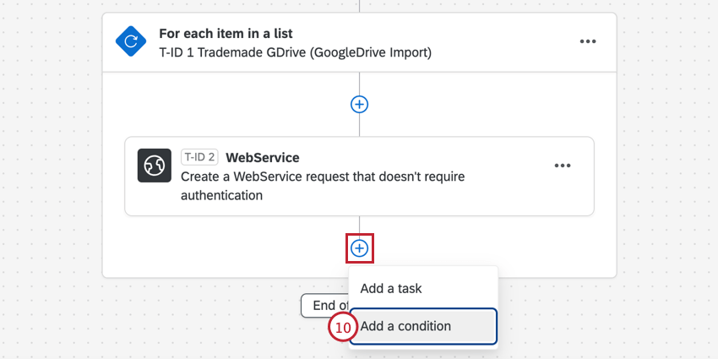Click the T-ID 2 badge
This screenshot has width=718, height=359.
click(x=199, y=157)
